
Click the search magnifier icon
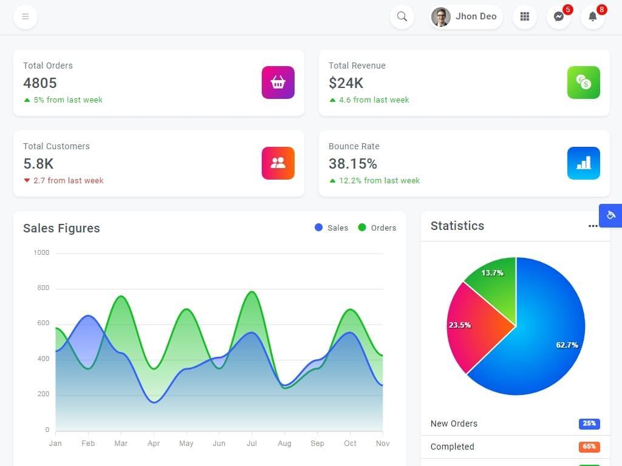402,16
